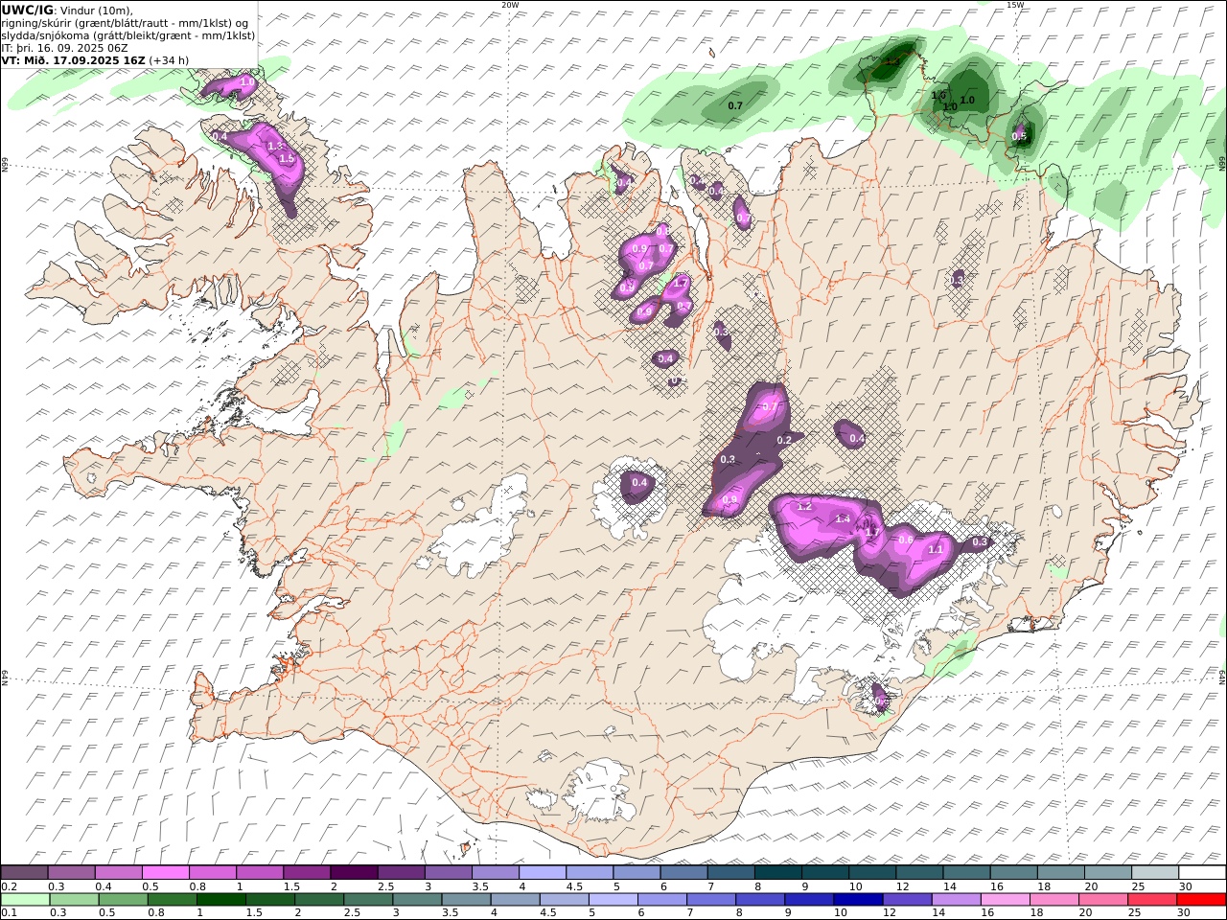Select the init time line 'IT: þri. 16. 09. 2025 06Z'
This screenshot has height=920, width=1227.
(x=64, y=47)
